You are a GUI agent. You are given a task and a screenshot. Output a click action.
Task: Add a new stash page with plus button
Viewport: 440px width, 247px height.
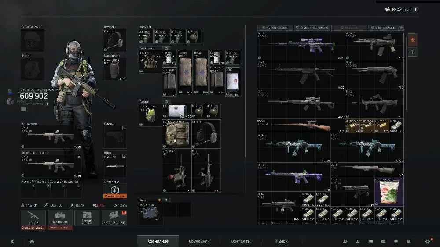[413, 52]
